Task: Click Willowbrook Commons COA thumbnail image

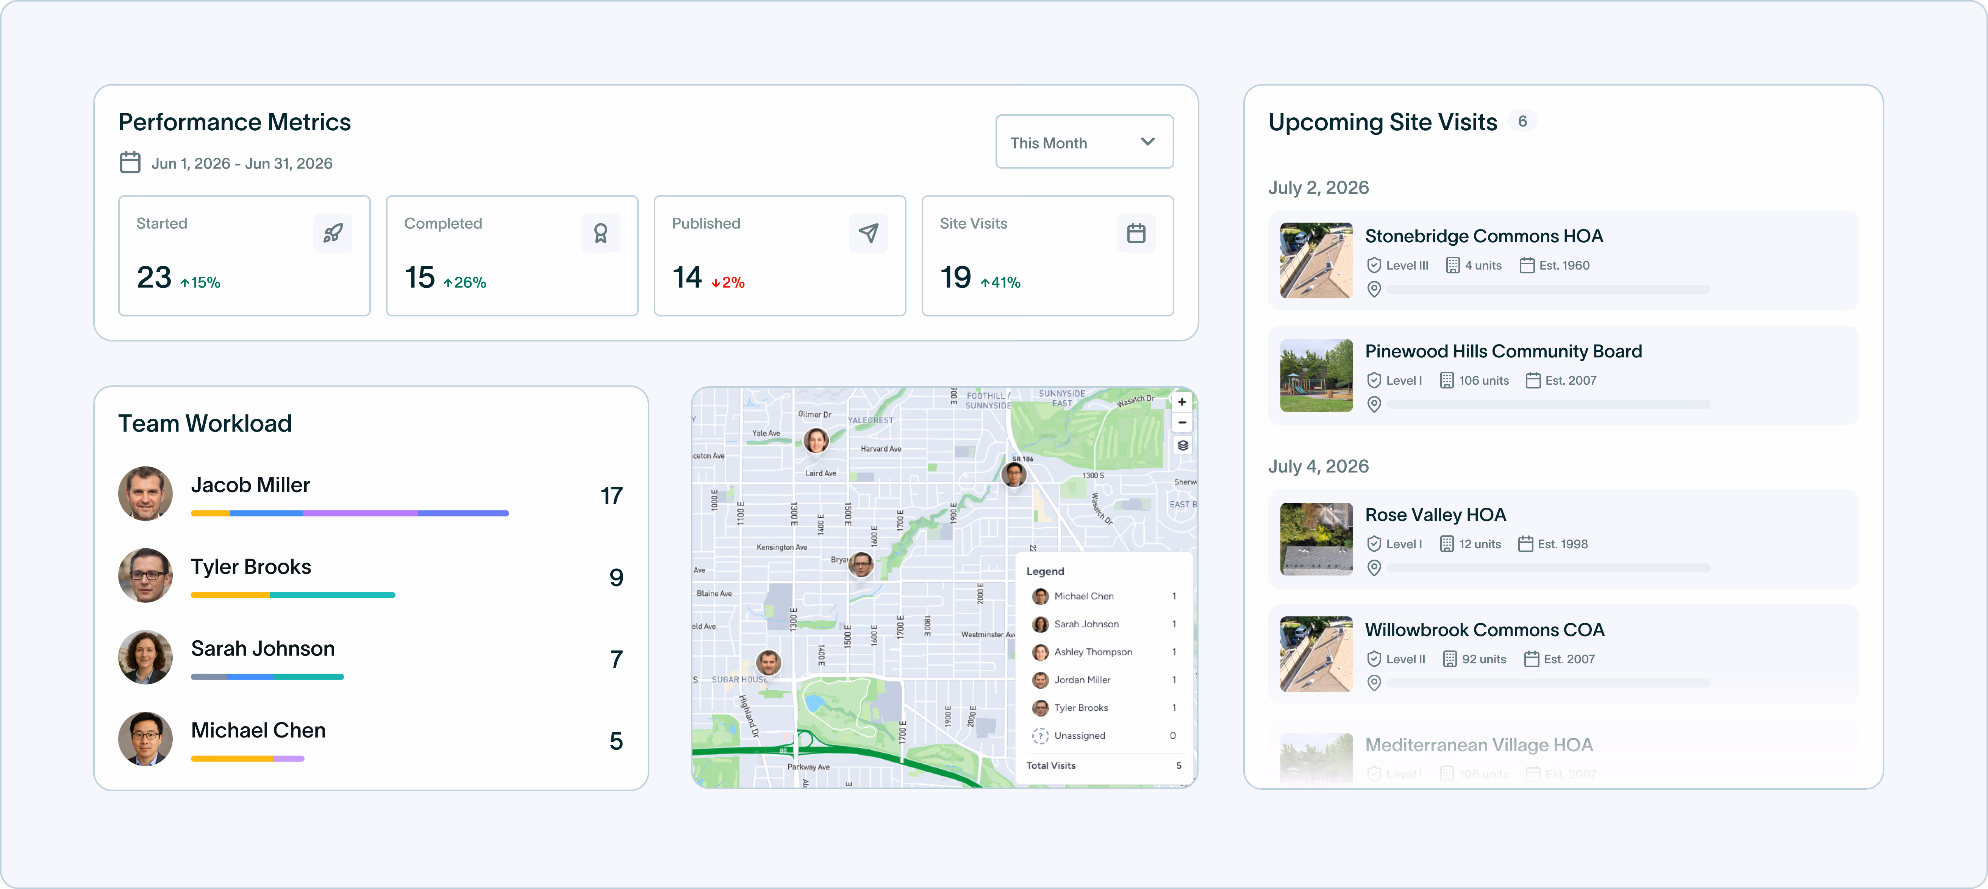Action: pos(1316,654)
